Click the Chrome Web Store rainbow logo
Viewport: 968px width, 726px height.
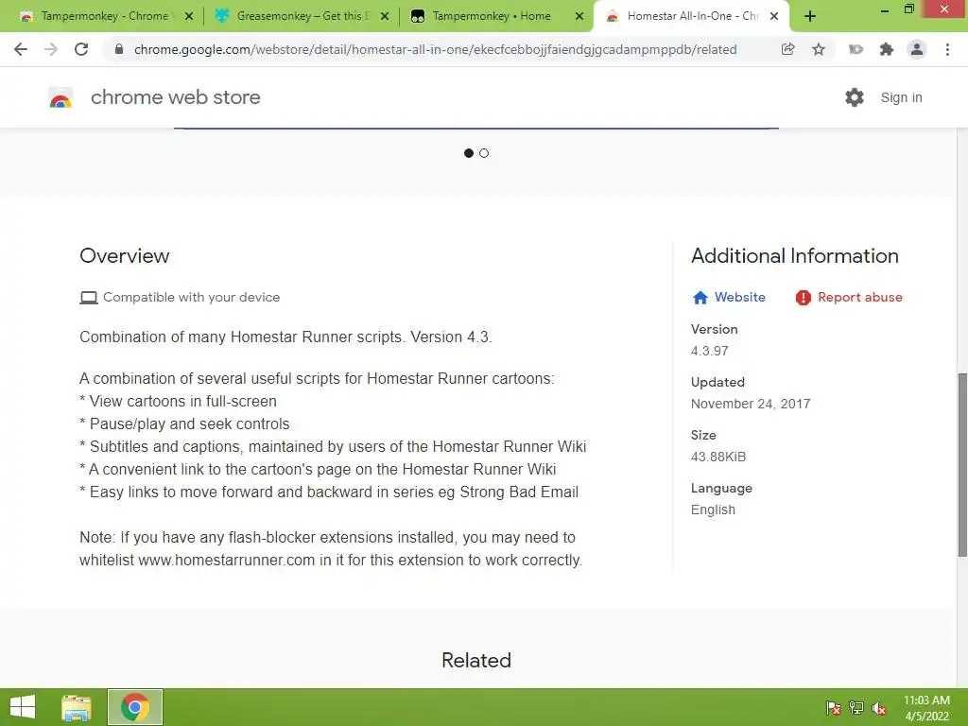coord(60,97)
